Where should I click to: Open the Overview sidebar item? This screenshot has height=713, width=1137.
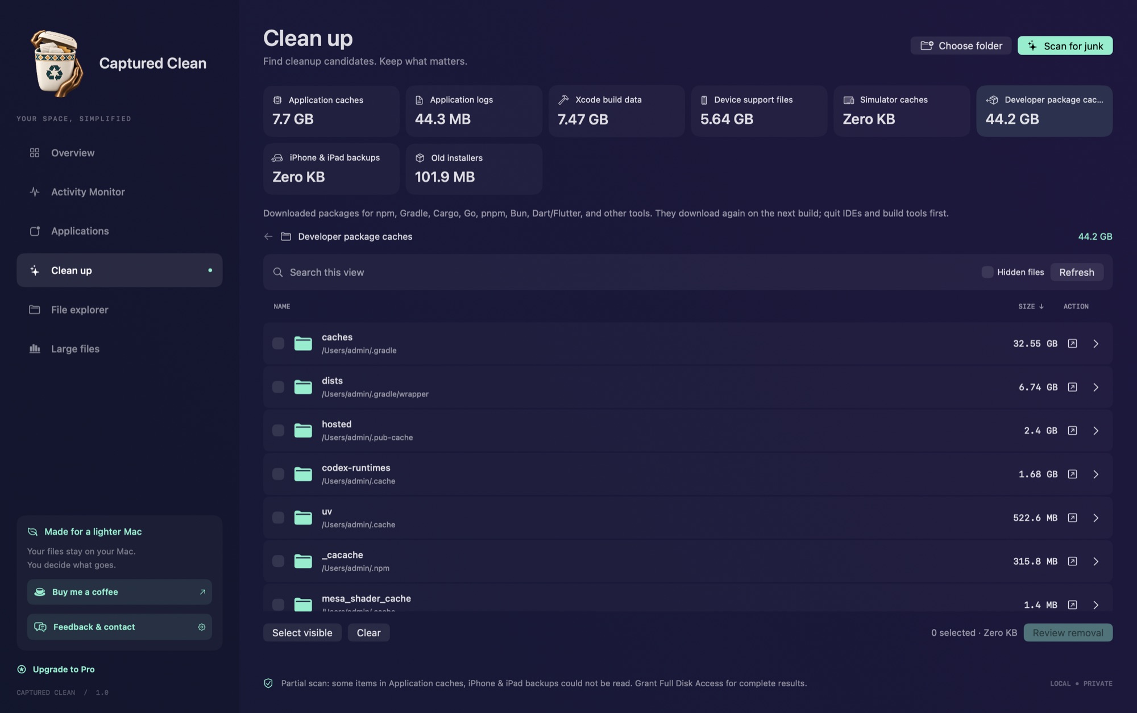[x=119, y=153]
